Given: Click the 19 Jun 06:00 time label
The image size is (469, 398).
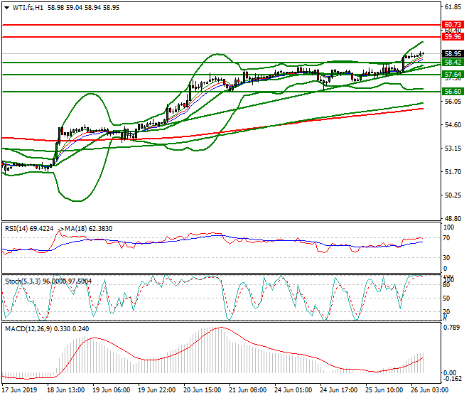Looking at the screenshot, I should pos(112,390).
